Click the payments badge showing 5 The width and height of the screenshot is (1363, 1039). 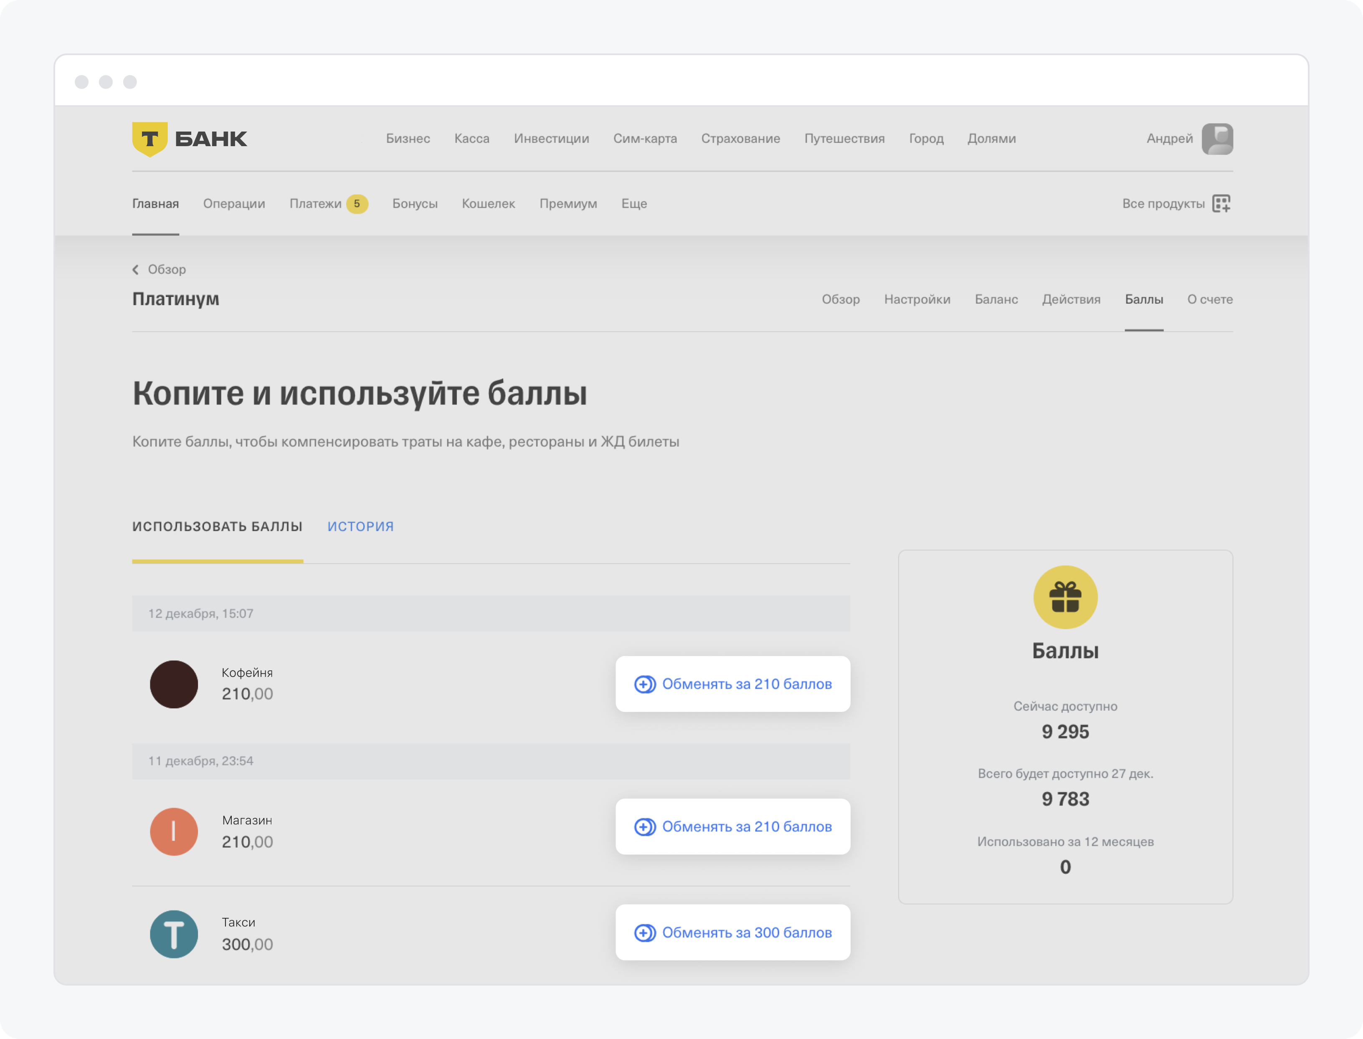357,203
